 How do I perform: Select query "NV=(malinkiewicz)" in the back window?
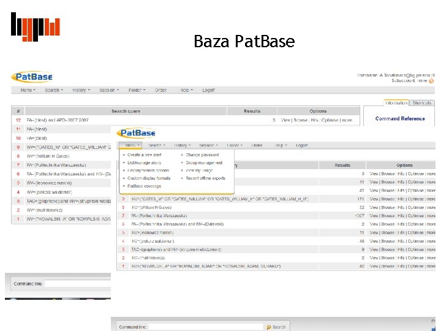point(45,210)
